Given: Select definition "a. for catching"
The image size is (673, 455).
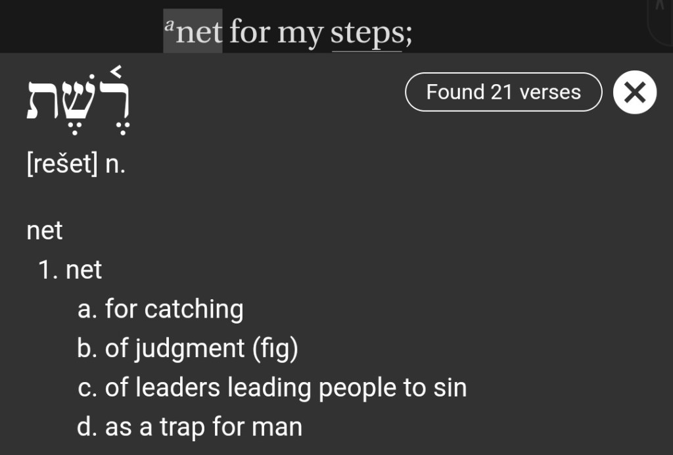Looking at the screenshot, I should point(160,309).
